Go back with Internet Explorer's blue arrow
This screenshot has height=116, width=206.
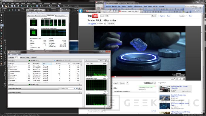coord(81,11)
